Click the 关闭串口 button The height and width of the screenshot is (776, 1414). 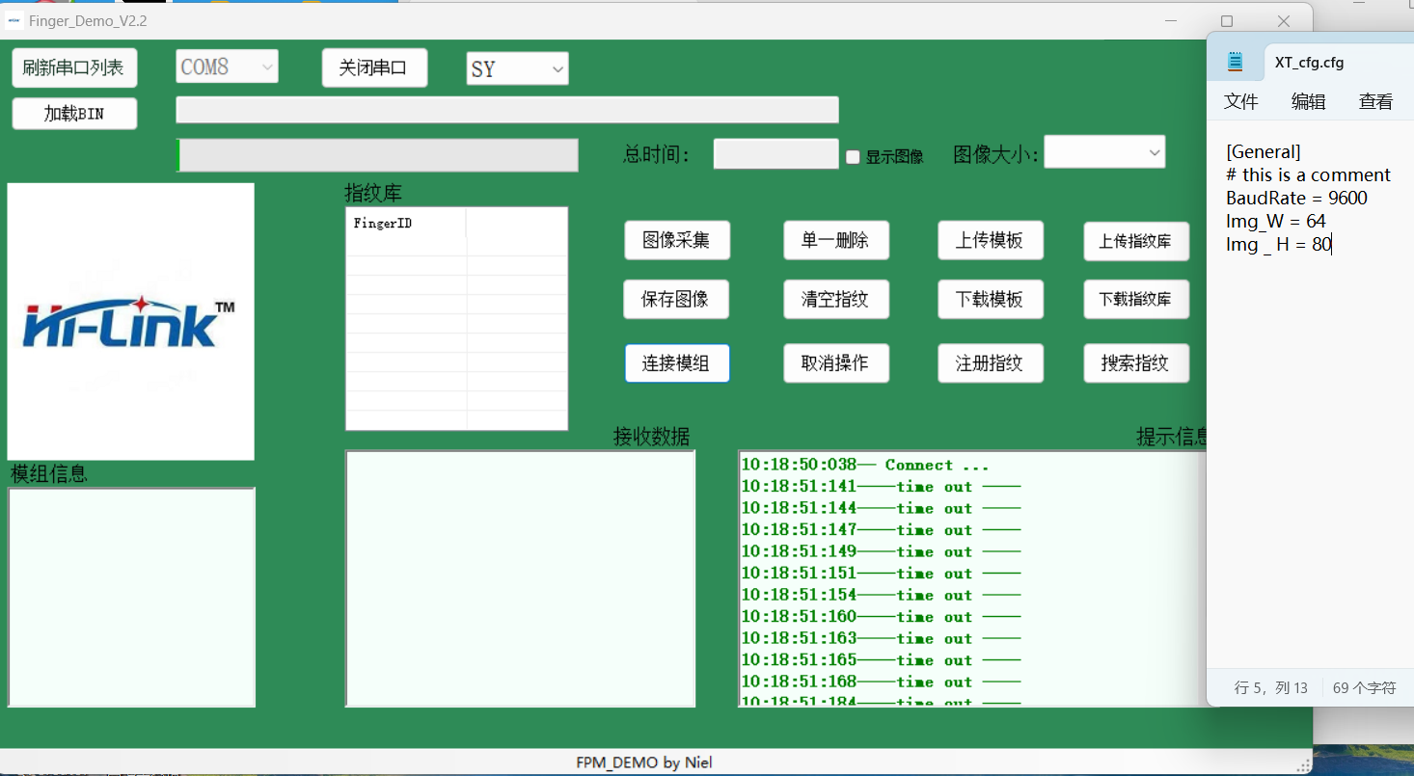click(x=374, y=67)
